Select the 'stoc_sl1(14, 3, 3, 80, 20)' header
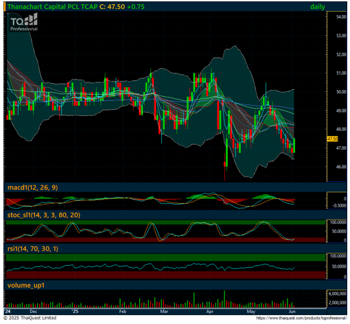Viewport: 350px width, 324px height. point(44,215)
